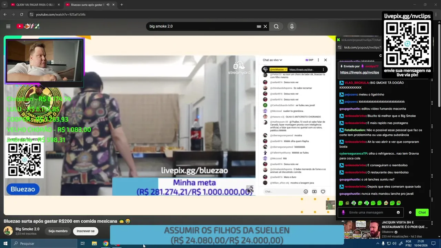Open the YouTube hamburger guide menu

tap(8, 26)
